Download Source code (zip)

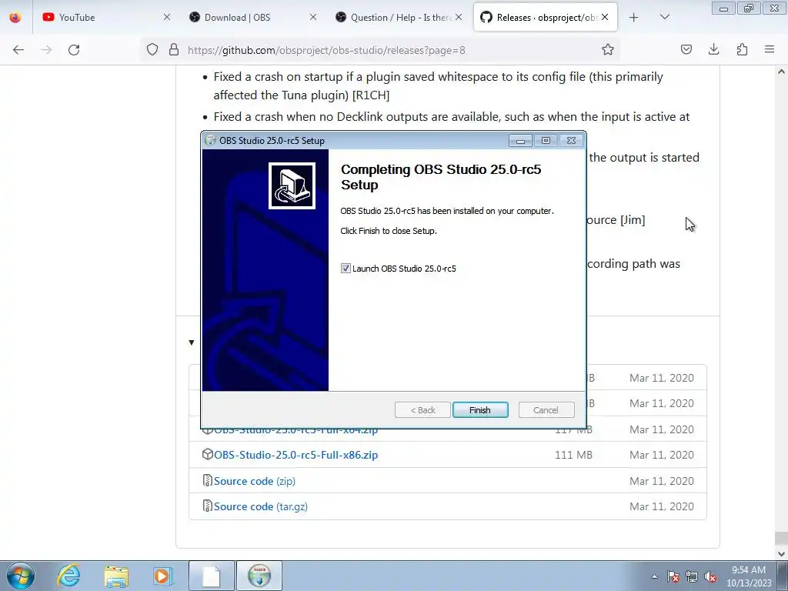[x=254, y=481]
